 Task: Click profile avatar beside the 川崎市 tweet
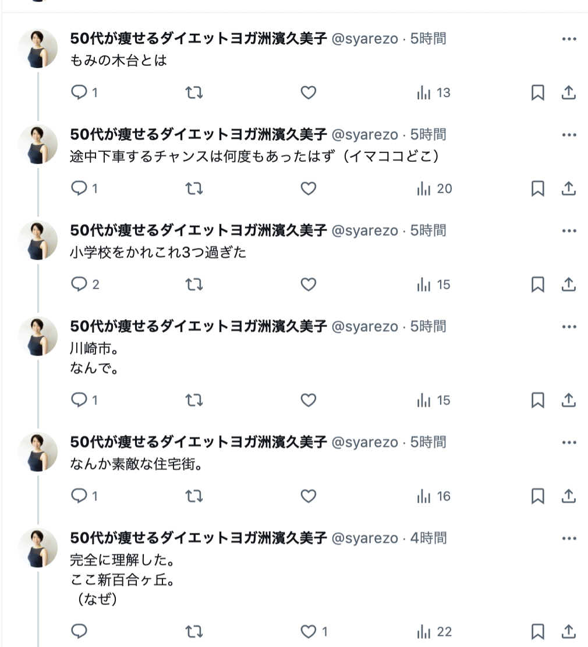(x=38, y=336)
